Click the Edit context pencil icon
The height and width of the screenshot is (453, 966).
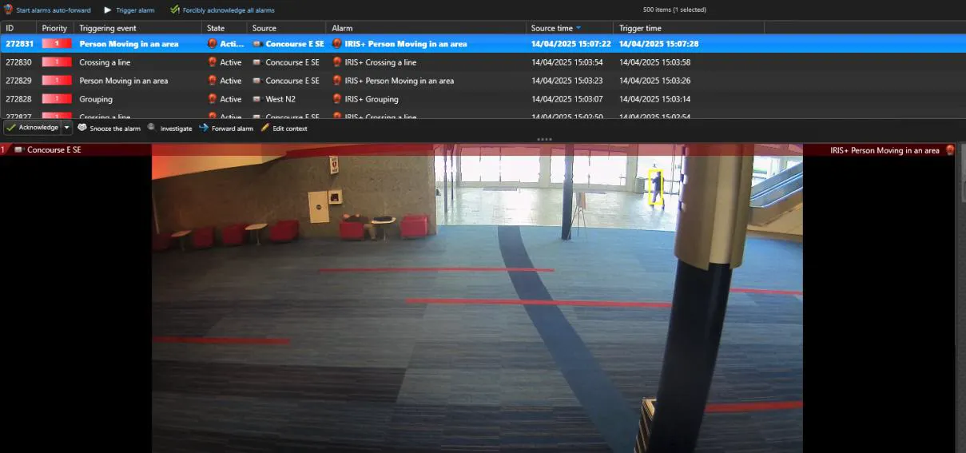coord(265,128)
